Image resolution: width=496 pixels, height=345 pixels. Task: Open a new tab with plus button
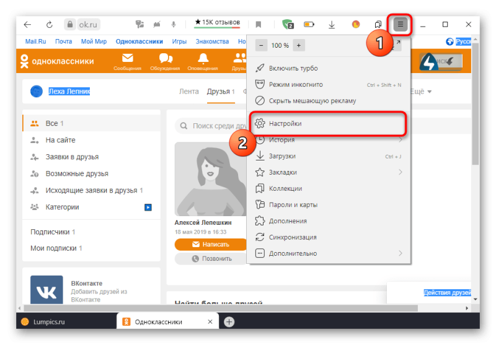pyautogui.click(x=229, y=322)
